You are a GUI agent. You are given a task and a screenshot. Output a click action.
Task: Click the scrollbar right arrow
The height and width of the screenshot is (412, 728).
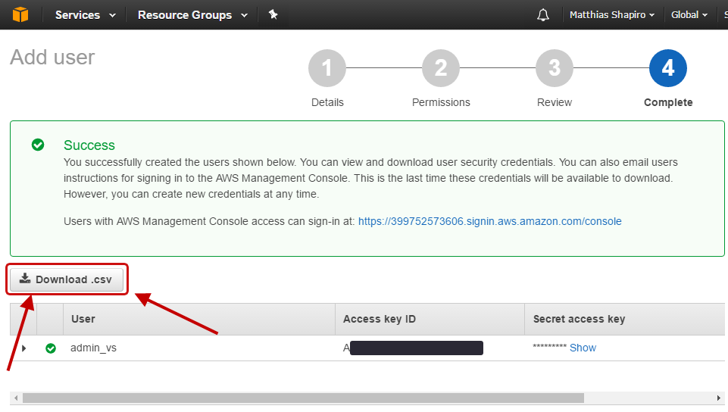tap(719, 398)
